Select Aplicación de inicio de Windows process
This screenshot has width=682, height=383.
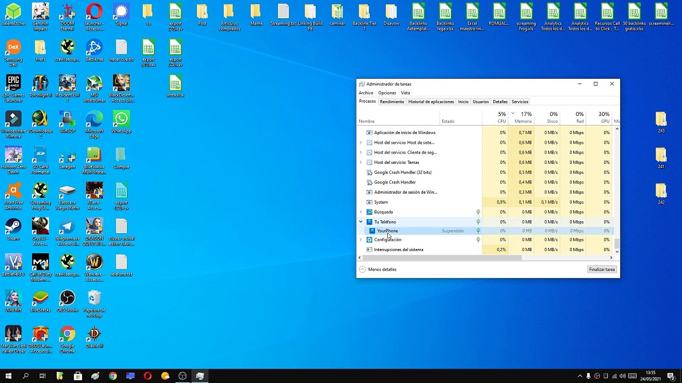click(x=485, y=132)
